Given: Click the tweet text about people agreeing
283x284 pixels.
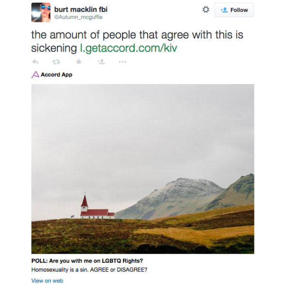Looking at the screenshot, I should (137, 41).
